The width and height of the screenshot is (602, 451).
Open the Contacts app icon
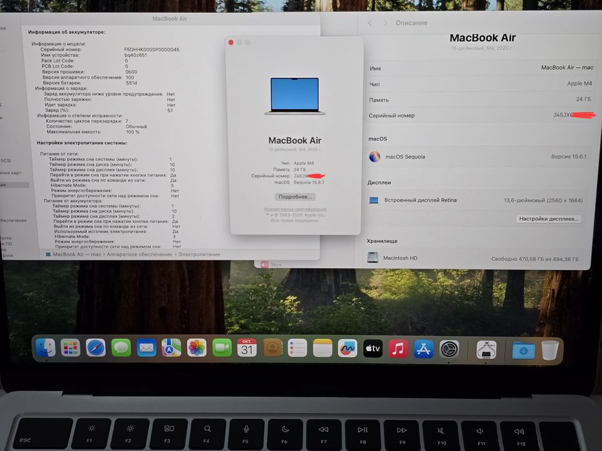[x=272, y=348]
